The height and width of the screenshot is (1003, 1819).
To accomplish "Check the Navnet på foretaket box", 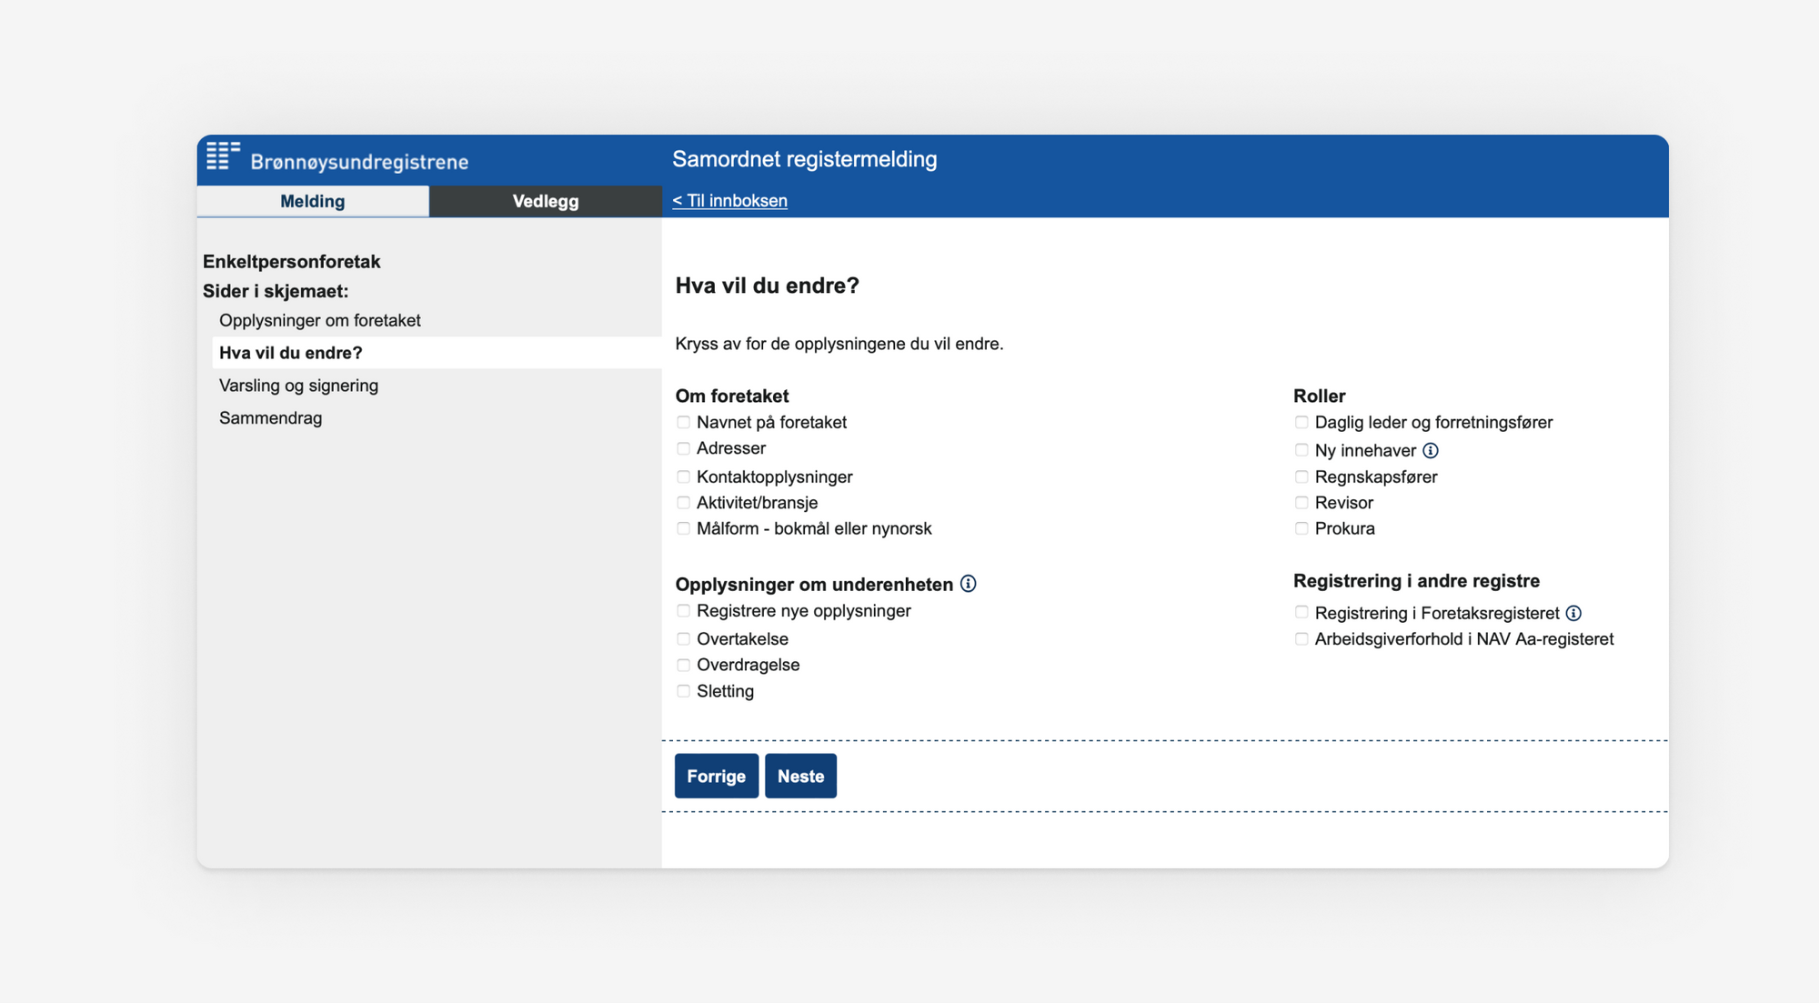I will (683, 422).
